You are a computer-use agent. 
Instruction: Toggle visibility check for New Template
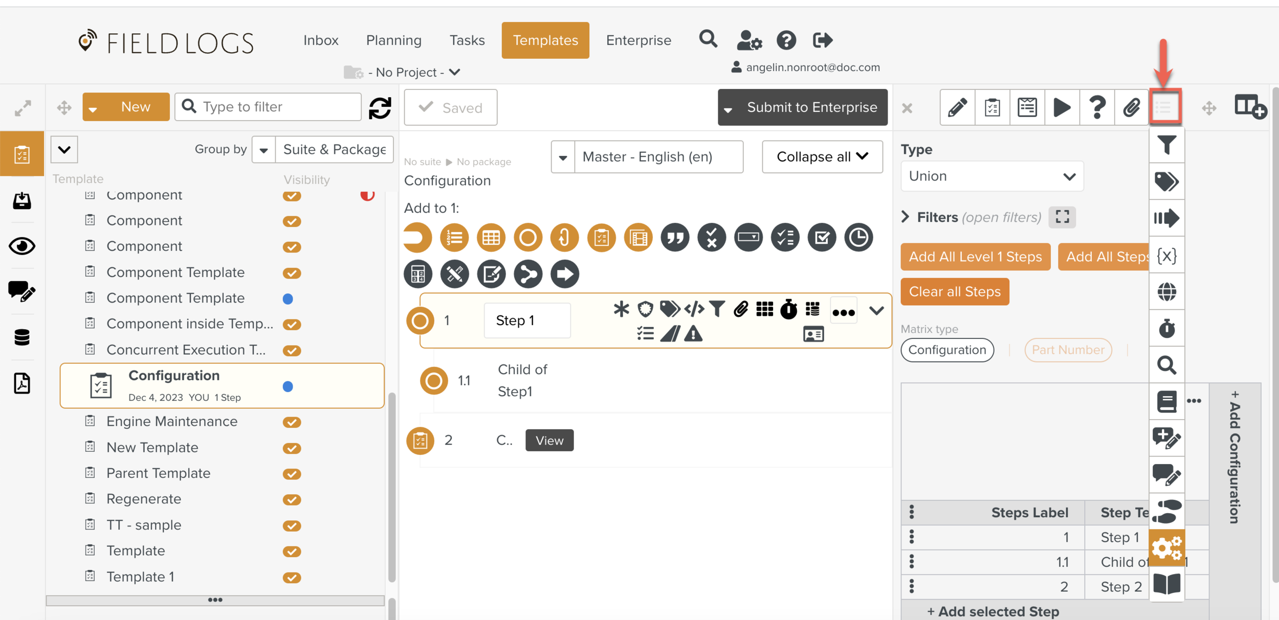pyautogui.click(x=292, y=448)
